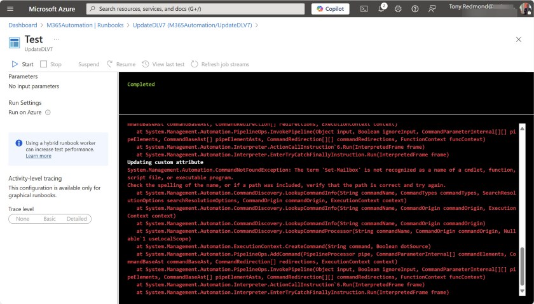Refresh job streams
Screen dimensions: 534x304
(220, 64)
